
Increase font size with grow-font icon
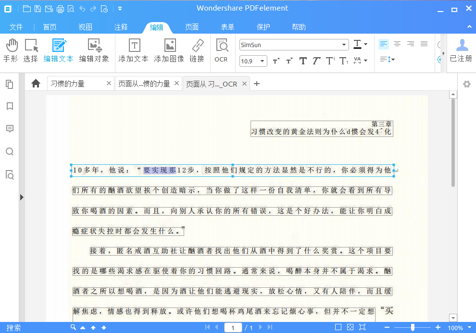[x=276, y=61]
